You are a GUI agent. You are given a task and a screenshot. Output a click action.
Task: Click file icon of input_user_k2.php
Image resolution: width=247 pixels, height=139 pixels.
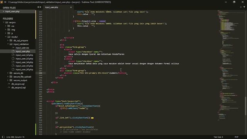13,55
